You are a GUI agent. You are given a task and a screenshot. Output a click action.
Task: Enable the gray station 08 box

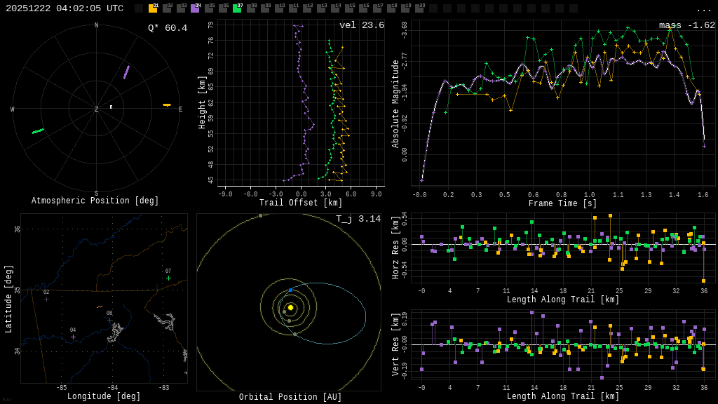[251, 8]
